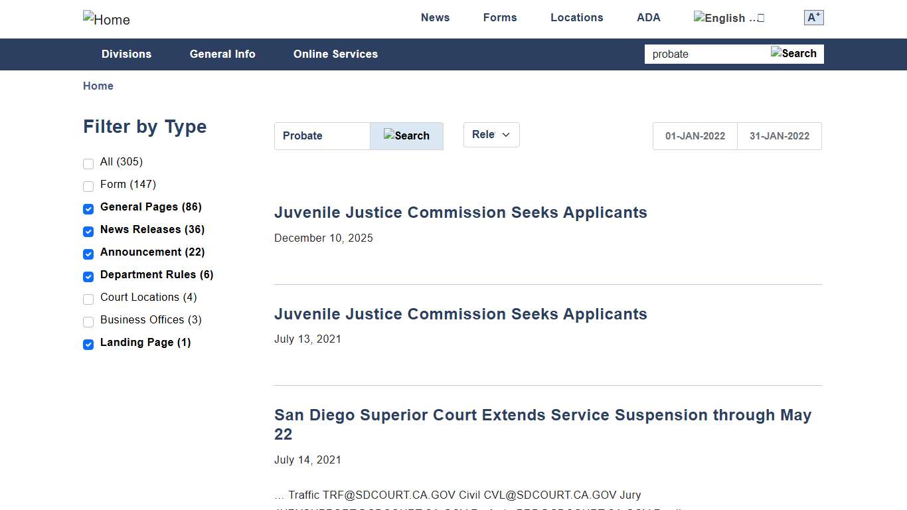Screen dimensions: 907x510
Task: Click the Search icon beside the Probate field
Action: [406, 135]
